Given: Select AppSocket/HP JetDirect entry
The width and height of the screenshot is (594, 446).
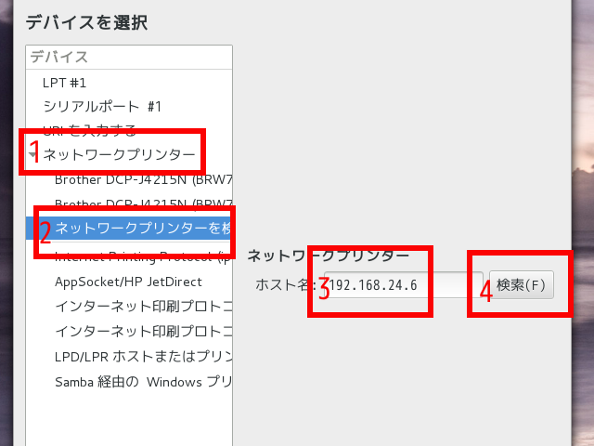Looking at the screenshot, I should tap(128, 281).
